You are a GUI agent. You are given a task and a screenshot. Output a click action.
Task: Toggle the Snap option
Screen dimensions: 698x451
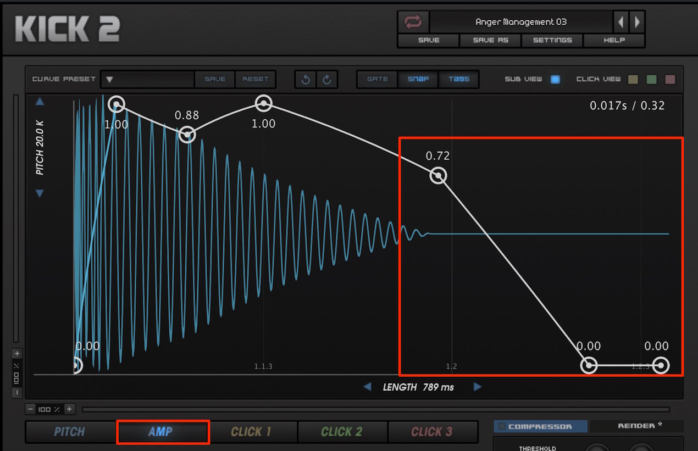(418, 79)
